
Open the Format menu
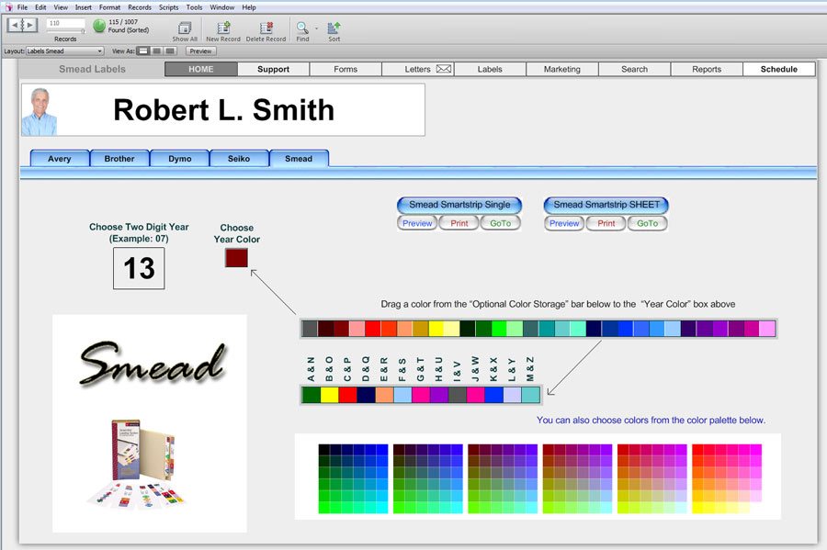(x=109, y=7)
